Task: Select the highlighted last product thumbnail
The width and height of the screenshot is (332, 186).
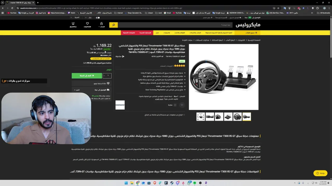Action: [x=247, y=117]
